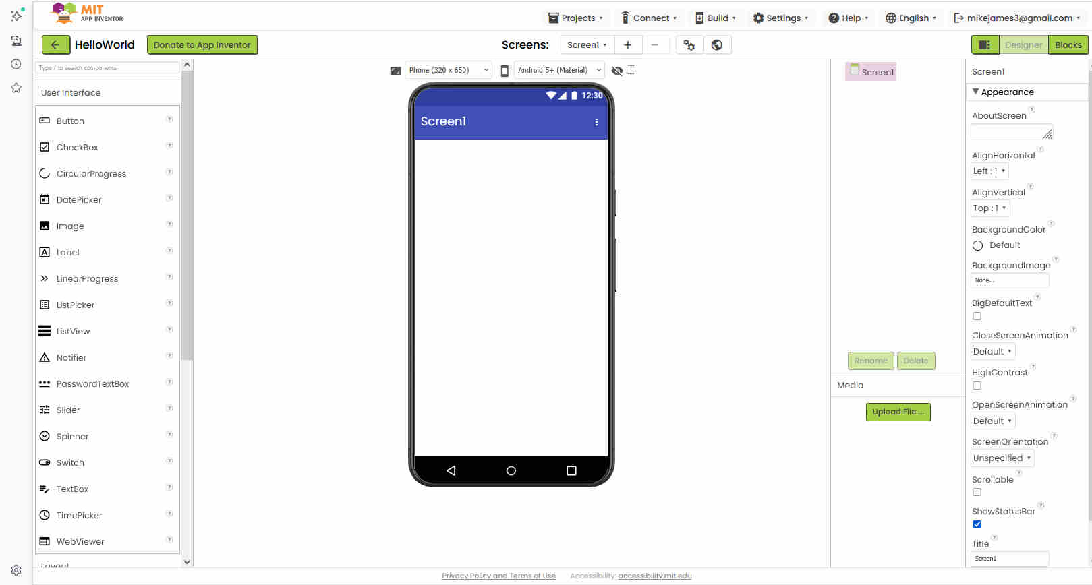Click the globe icon beside Screens toolbar

tap(717, 45)
